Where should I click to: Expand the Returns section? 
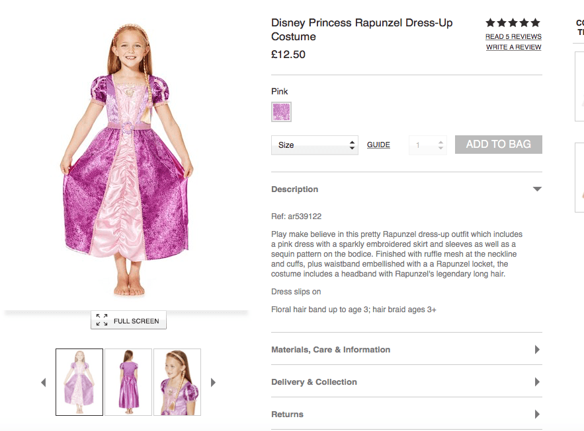[537, 414]
